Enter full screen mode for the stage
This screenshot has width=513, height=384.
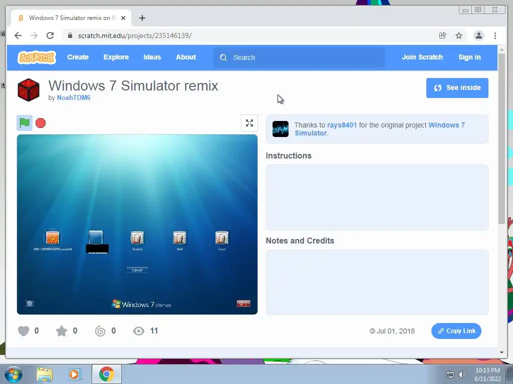249,123
